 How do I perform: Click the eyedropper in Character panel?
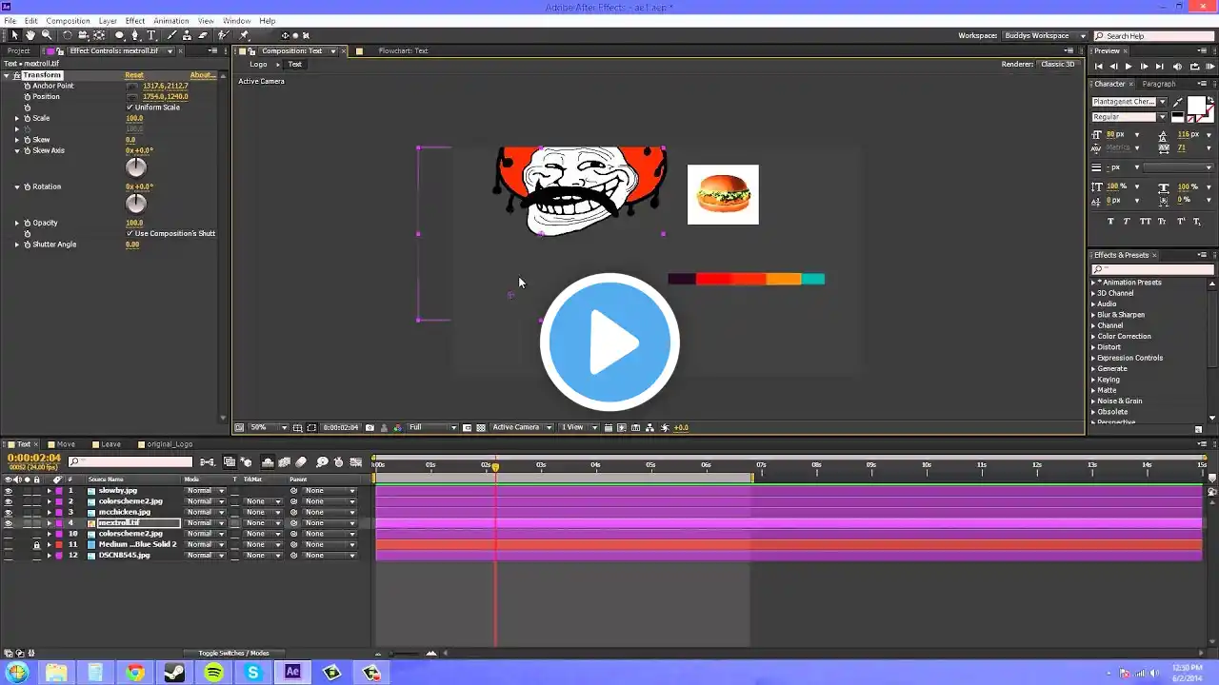[x=1178, y=102]
